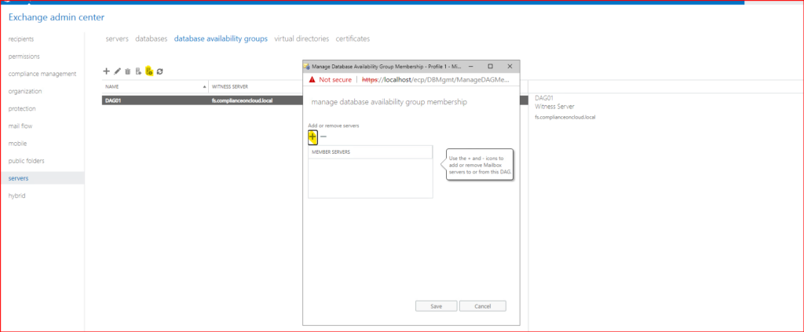Select compliance management in the sidebar
804x332 pixels.
click(x=42, y=74)
